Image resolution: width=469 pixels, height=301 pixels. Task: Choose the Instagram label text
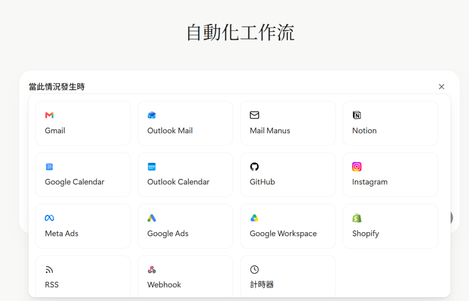coord(370,182)
